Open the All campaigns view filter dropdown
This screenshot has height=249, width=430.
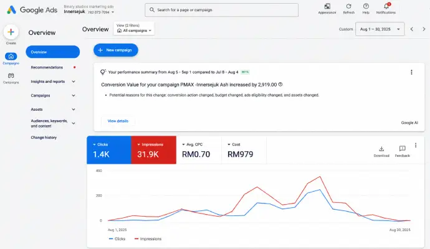point(134,29)
